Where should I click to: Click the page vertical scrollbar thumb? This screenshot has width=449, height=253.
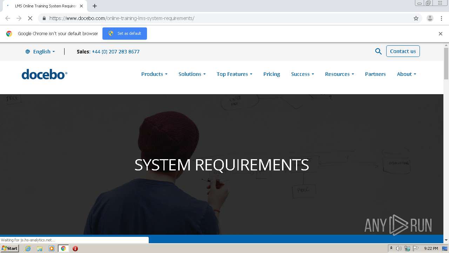446,63
